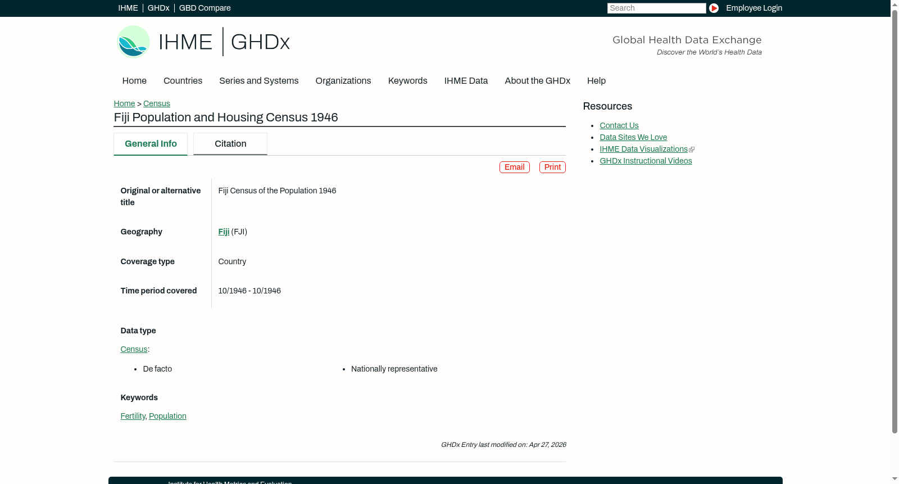The height and width of the screenshot is (484, 899).
Task: Click the scrollbar up arrow
Action: pos(895,4)
